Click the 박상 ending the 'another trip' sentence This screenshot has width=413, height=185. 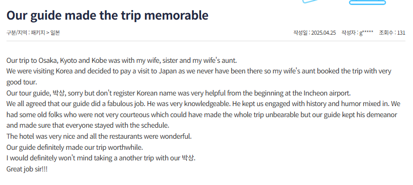pos(188,158)
